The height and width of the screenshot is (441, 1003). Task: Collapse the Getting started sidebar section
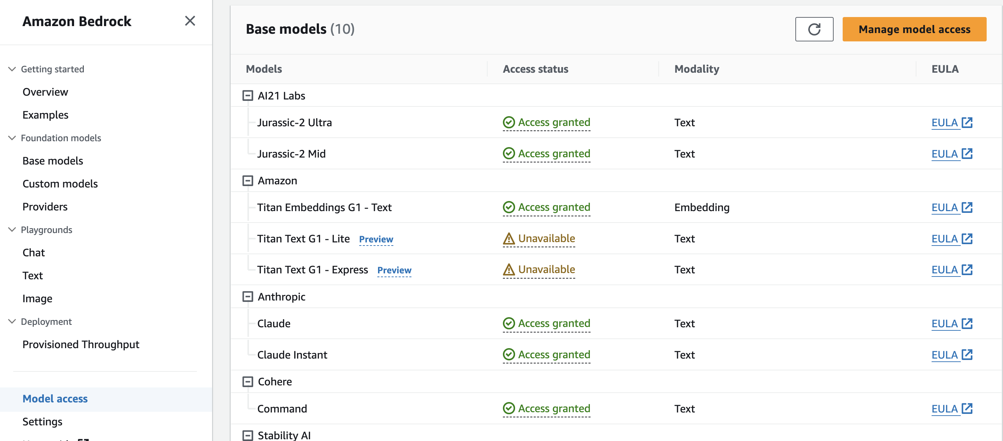click(12, 69)
